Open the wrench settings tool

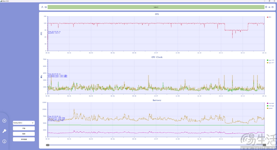pyautogui.click(x=4, y=131)
